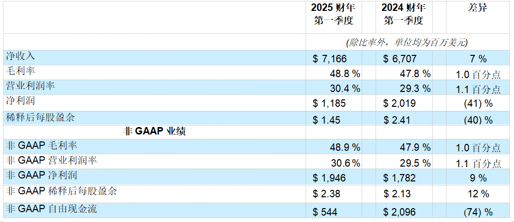Click the 单位均为百万美元 units note
This screenshot has height=222, width=514.
pyautogui.click(x=407, y=43)
